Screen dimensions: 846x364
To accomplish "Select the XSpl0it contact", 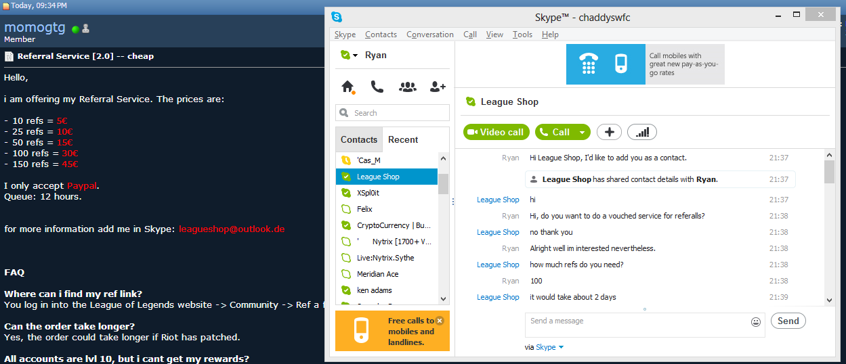I will click(x=387, y=193).
